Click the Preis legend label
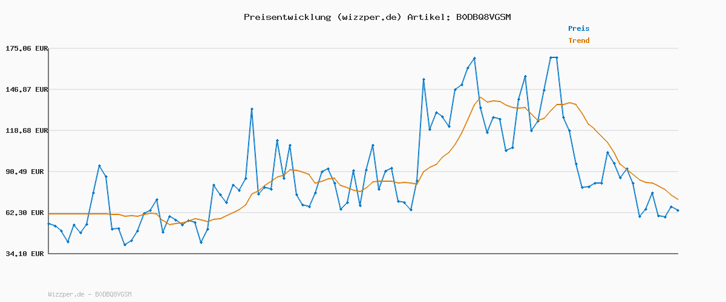The width and height of the screenshot is (726, 302). (578, 28)
